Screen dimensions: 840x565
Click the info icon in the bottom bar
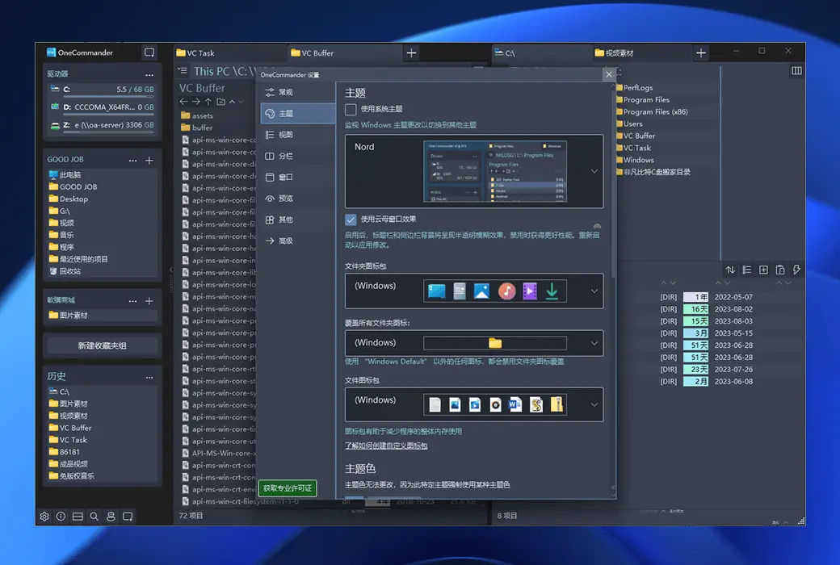[x=61, y=517]
